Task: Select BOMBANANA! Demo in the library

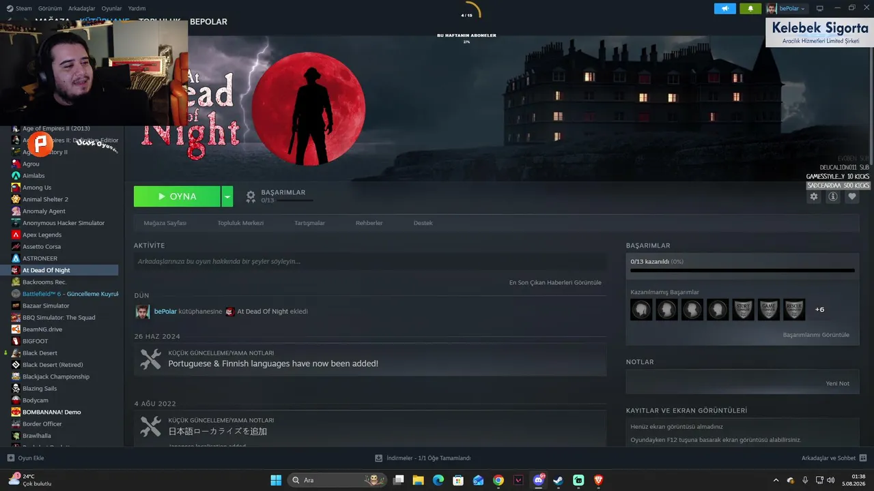Action: click(52, 412)
